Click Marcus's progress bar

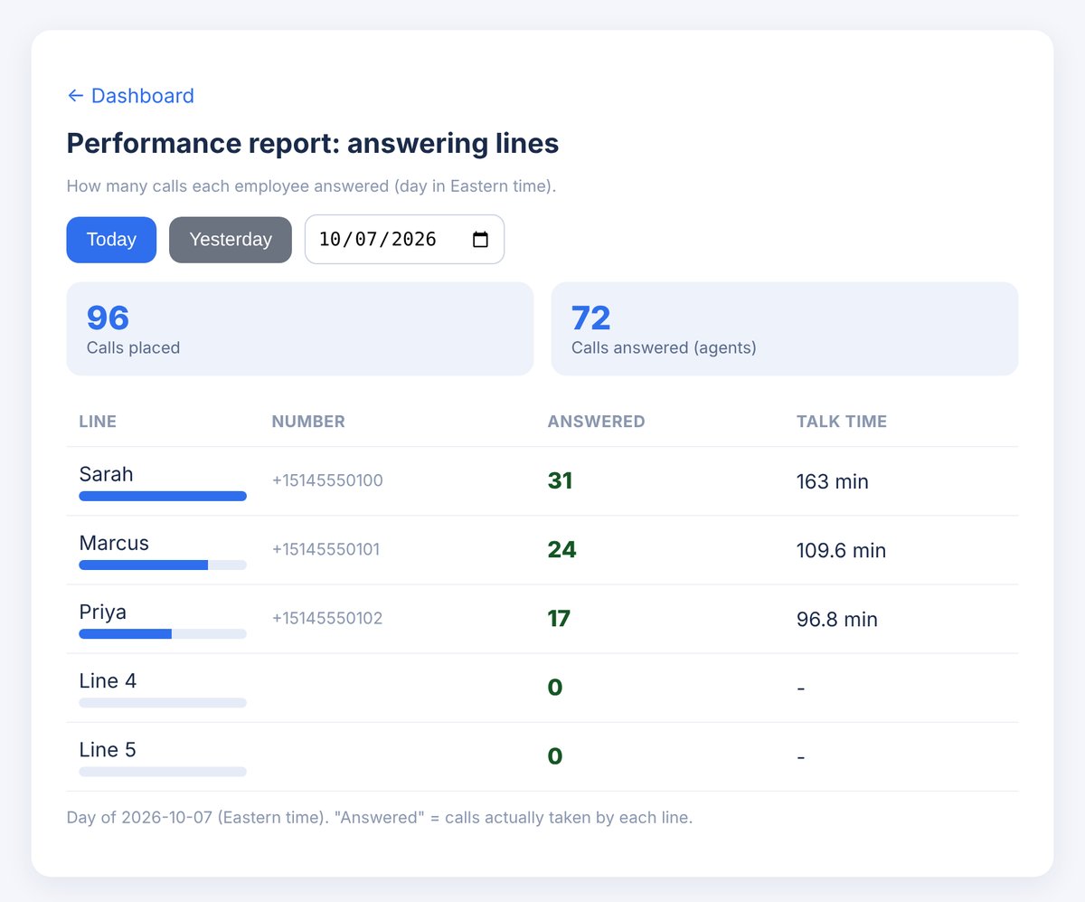click(x=163, y=565)
